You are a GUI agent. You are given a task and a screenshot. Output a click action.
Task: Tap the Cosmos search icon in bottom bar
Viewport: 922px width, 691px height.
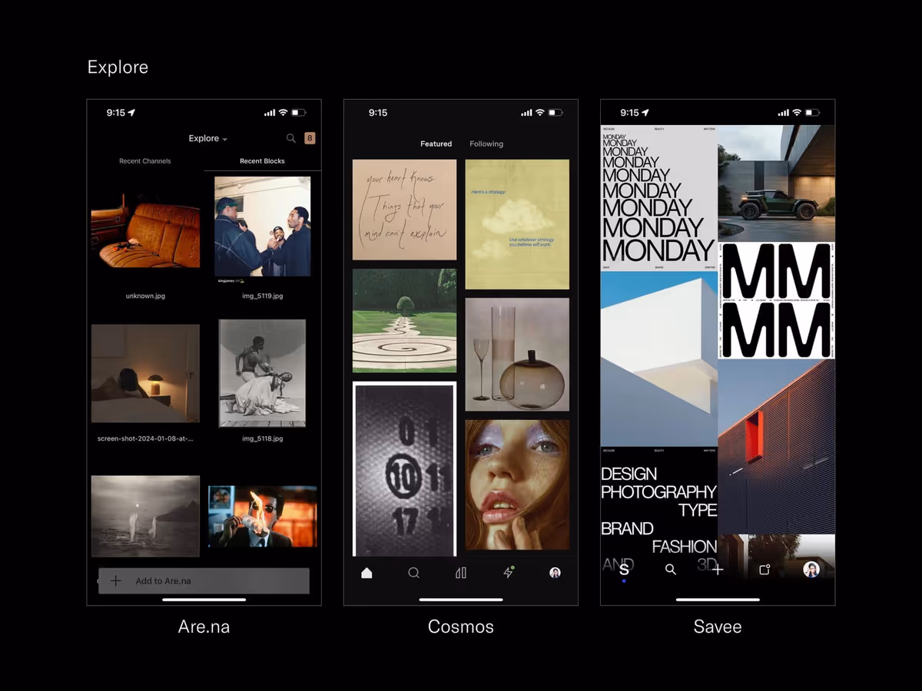point(413,573)
